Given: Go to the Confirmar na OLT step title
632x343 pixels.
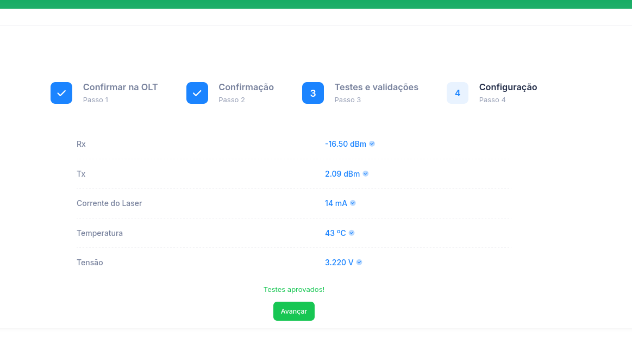Looking at the screenshot, I should [120, 87].
